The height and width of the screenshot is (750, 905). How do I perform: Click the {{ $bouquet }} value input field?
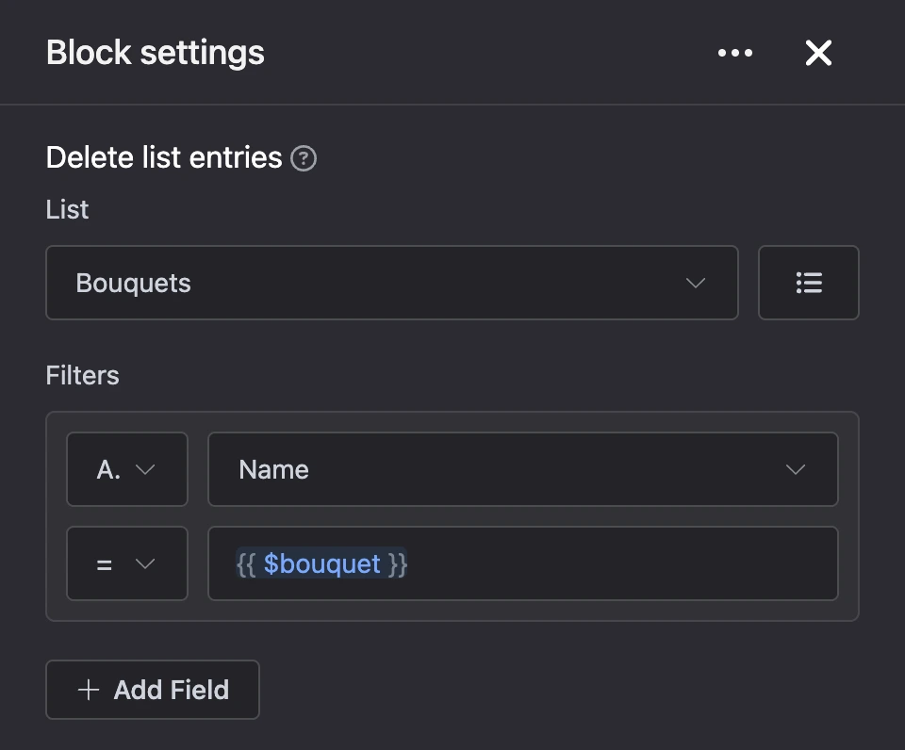523,563
